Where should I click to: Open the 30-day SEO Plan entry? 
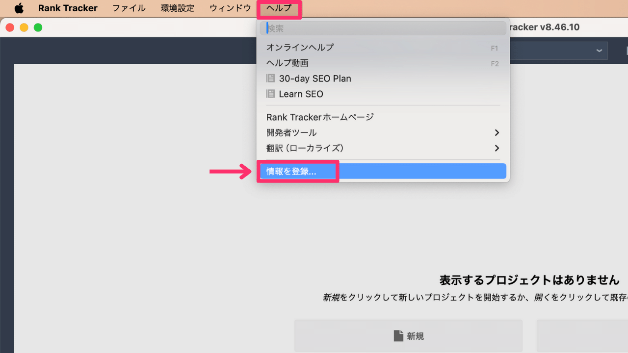pos(383,78)
